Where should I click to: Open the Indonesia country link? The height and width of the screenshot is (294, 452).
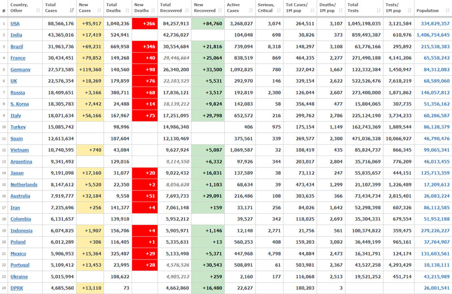(21, 231)
